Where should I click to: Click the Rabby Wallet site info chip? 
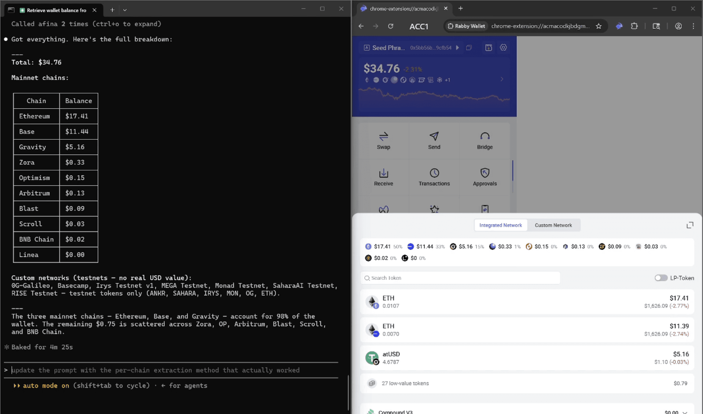(x=466, y=26)
